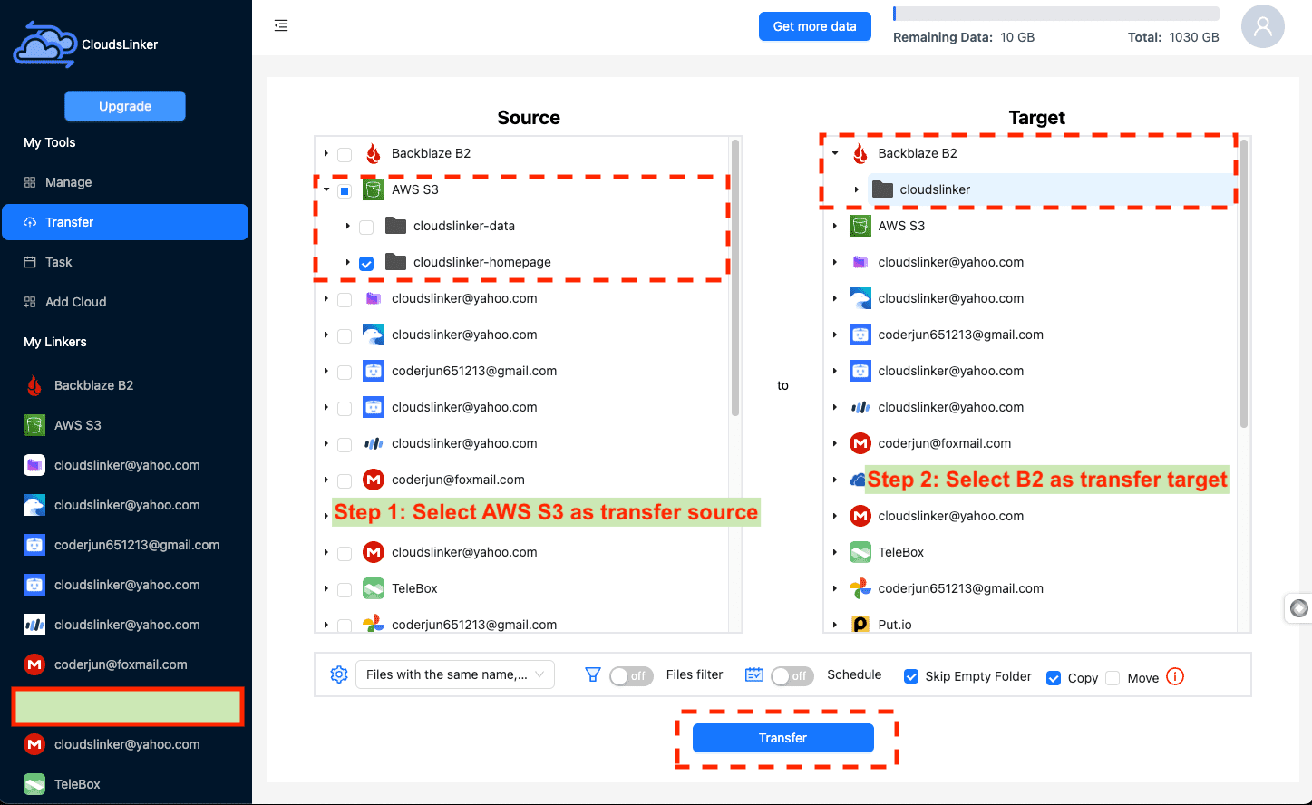
Task: Click bird icon cloudslinker@yahoo.com in Source list
Action: (x=374, y=335)
